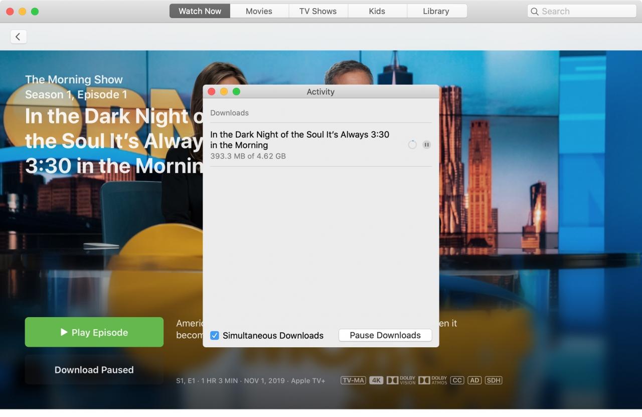Toggle Simultaneous Downloads checkbox
The width and height of the screenshot is (642, 417).
tap(215, 336)
